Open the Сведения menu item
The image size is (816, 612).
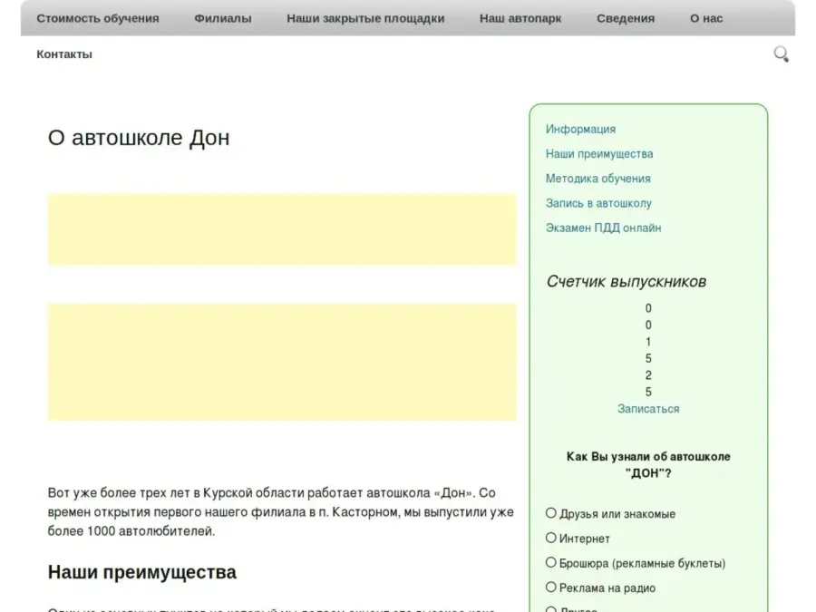coord(626,19)
